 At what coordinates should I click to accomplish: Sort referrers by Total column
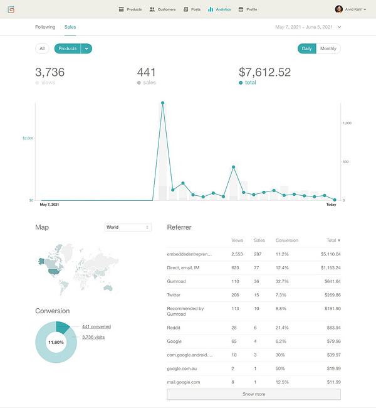tap(333, 240)
